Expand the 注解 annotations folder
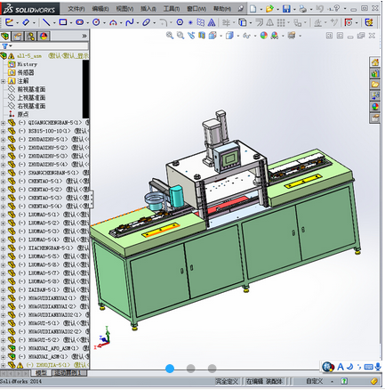Image resolution: width=385 pixels, height=390 pixels. [4, 81]
